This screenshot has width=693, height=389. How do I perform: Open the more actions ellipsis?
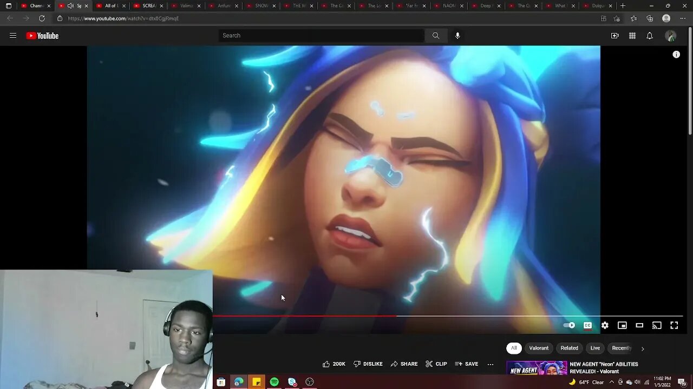click(x=491, y=364)
